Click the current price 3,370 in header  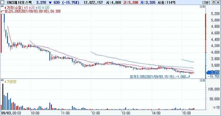[x=41, y=3]
